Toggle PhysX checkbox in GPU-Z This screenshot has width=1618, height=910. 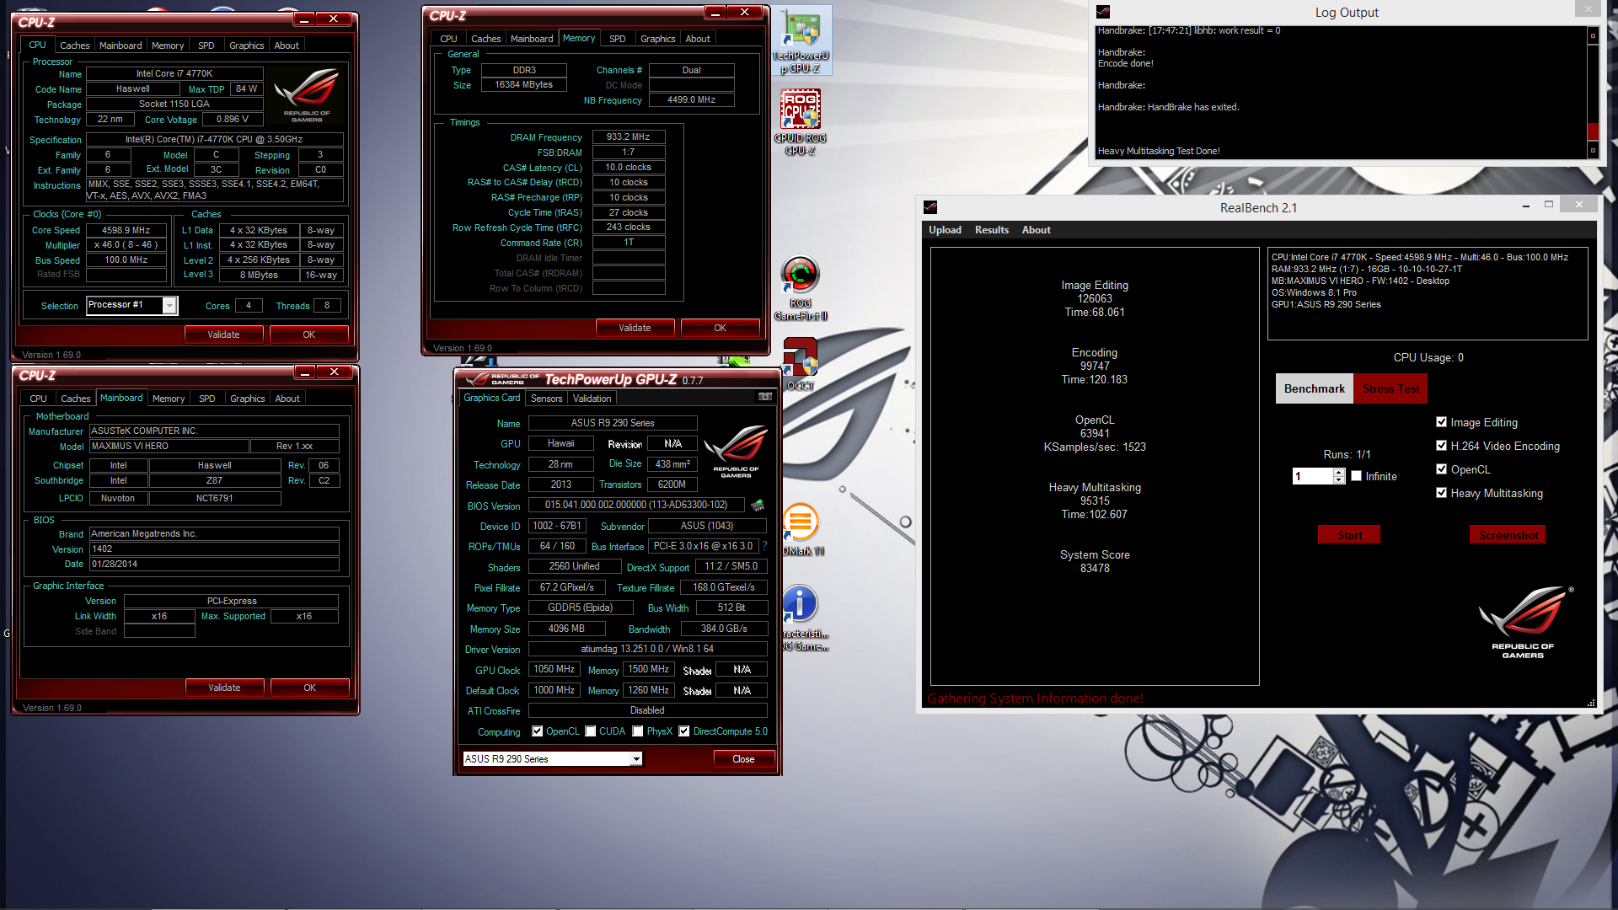click(x=638, y=731)
